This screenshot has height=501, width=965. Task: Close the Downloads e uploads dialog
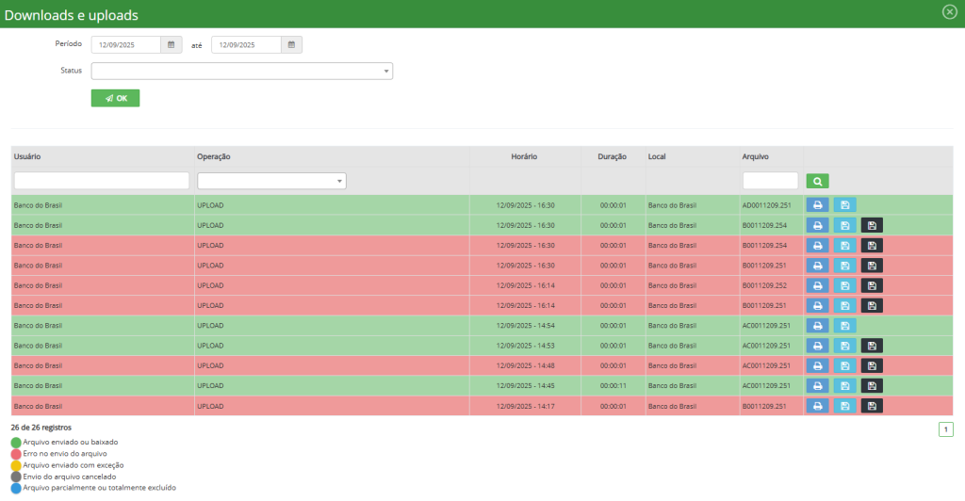coord(949,12)
